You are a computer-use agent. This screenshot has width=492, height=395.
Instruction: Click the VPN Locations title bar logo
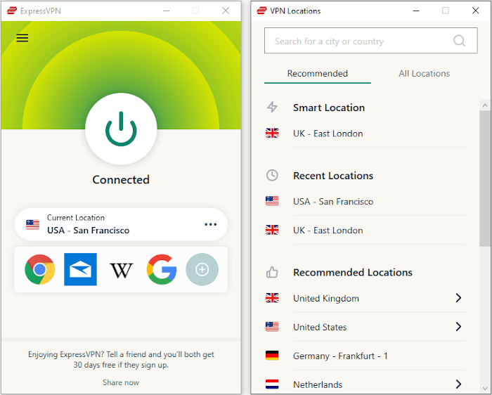tap(261, 11)
